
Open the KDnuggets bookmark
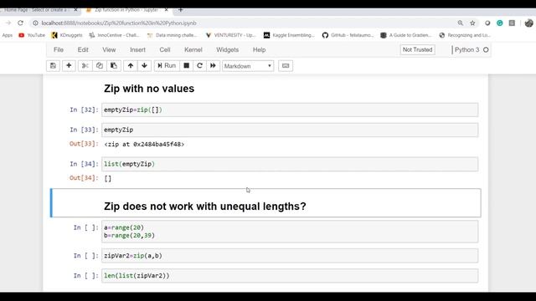[x=67, y=35]
